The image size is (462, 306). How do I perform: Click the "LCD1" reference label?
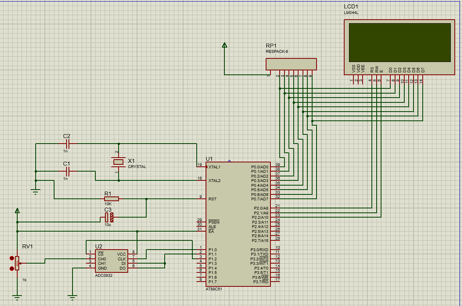[351, 6]
